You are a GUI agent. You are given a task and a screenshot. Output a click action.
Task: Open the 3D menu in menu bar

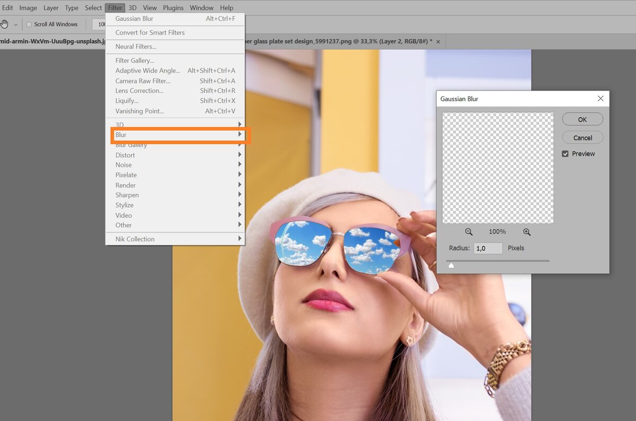point(132,8)
